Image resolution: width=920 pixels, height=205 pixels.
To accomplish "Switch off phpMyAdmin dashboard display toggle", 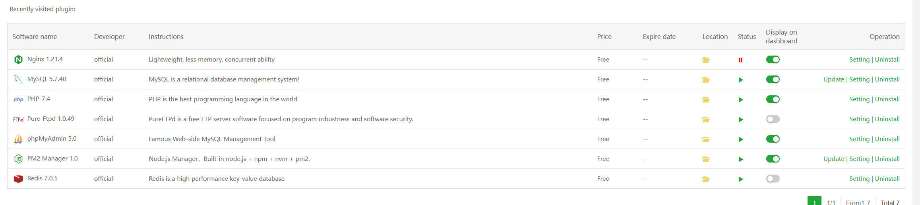I will click(773, 139).
